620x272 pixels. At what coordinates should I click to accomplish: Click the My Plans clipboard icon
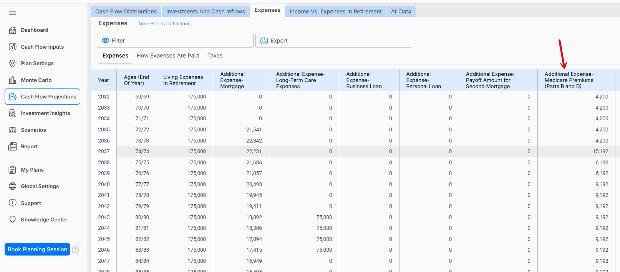coord(13,170)
